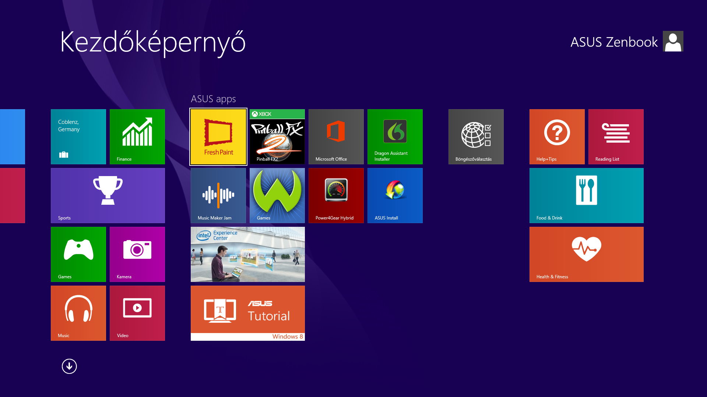The width and height of the screenshot is (707, 397).
Task: Open Microsoft Office tile
Action: point(336,137)
